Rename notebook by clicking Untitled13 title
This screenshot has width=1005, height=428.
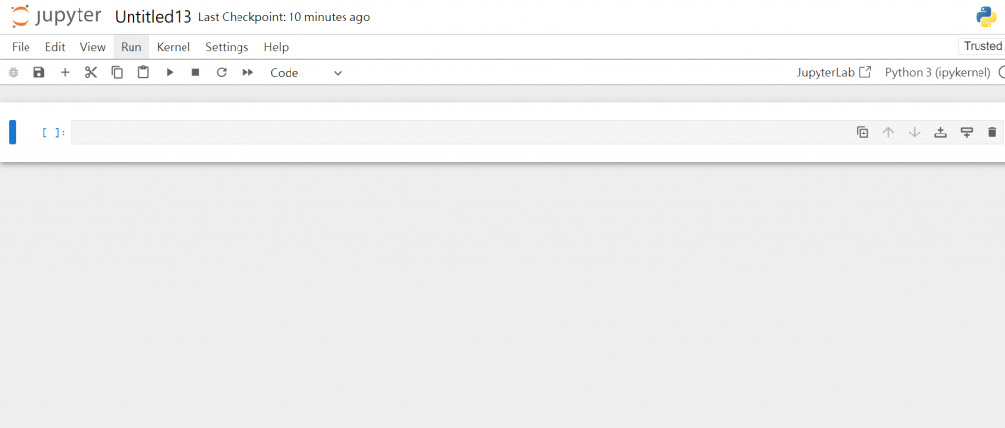[x=153, y=17]
